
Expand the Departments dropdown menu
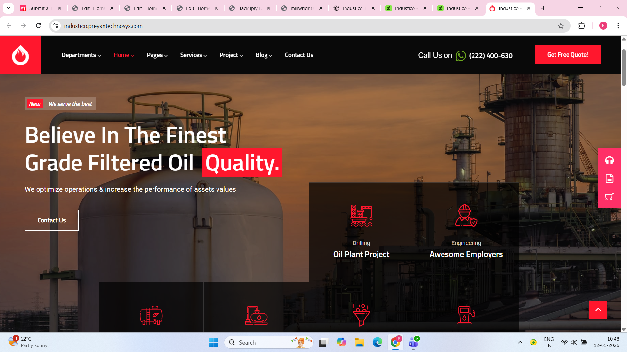tap(81, 55)
